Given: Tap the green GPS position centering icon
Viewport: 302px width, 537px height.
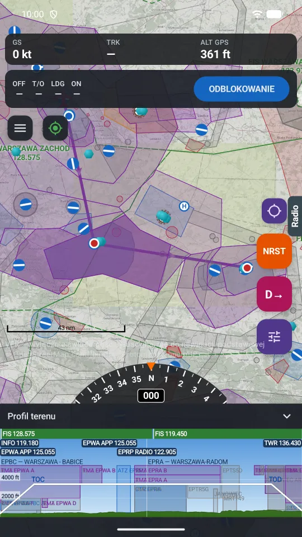Looking at the screenshot, I should click(55, 128).
